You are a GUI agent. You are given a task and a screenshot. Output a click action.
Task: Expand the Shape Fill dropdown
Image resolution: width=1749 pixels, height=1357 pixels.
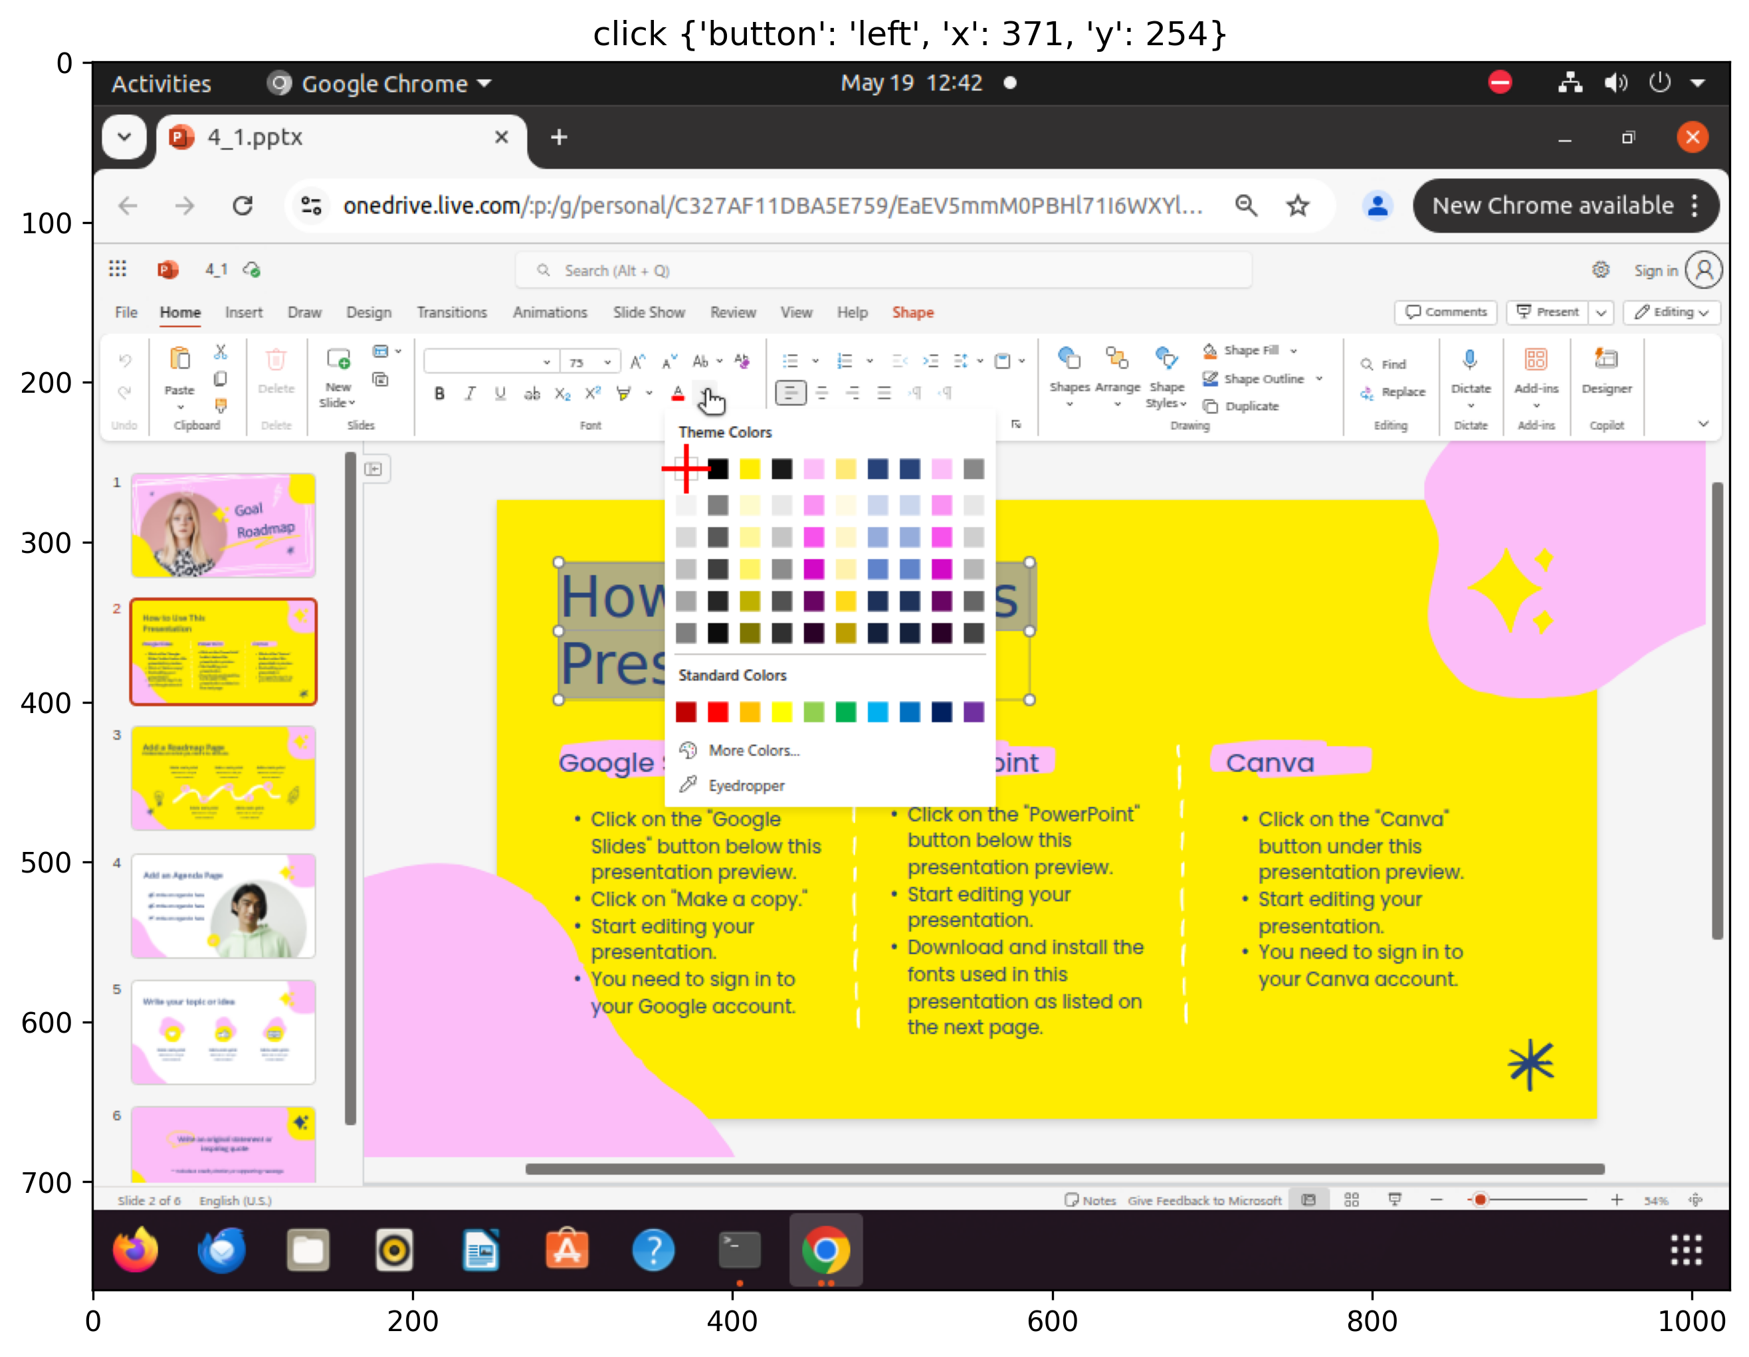pos(1293,351)
